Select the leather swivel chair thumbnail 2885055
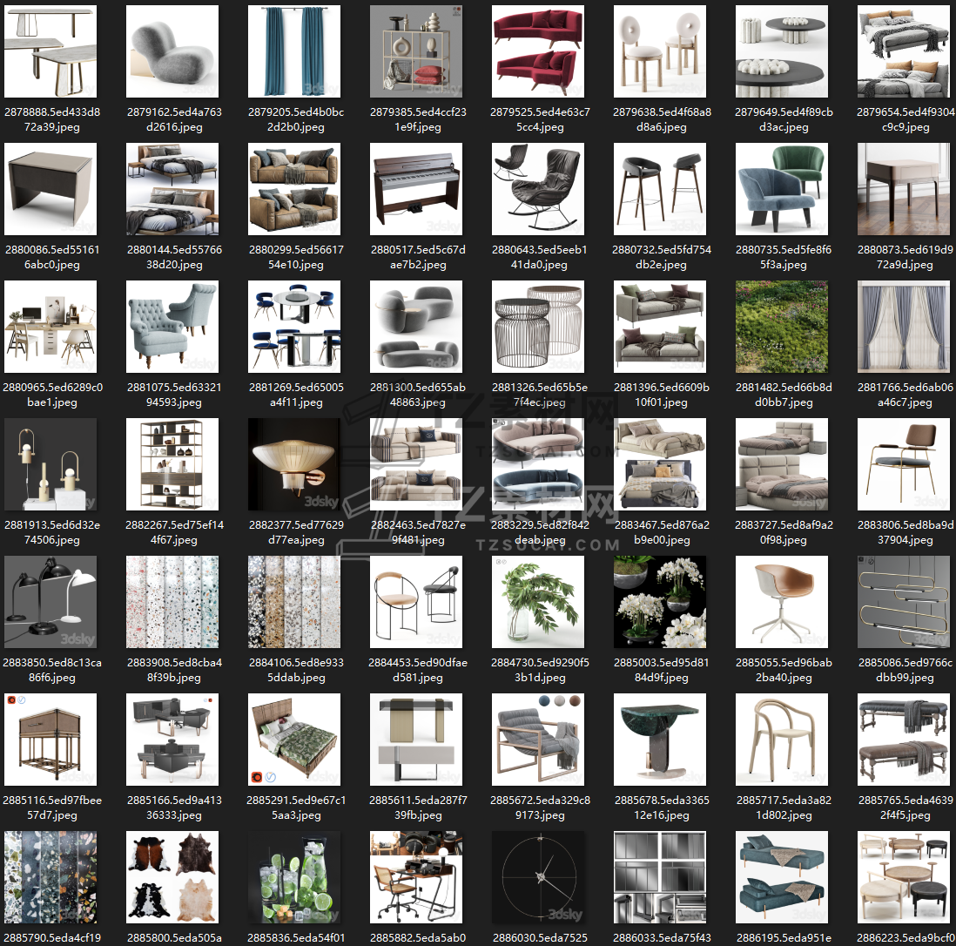Viewport: 956px width, 946px height. click(x=782, y=602)
